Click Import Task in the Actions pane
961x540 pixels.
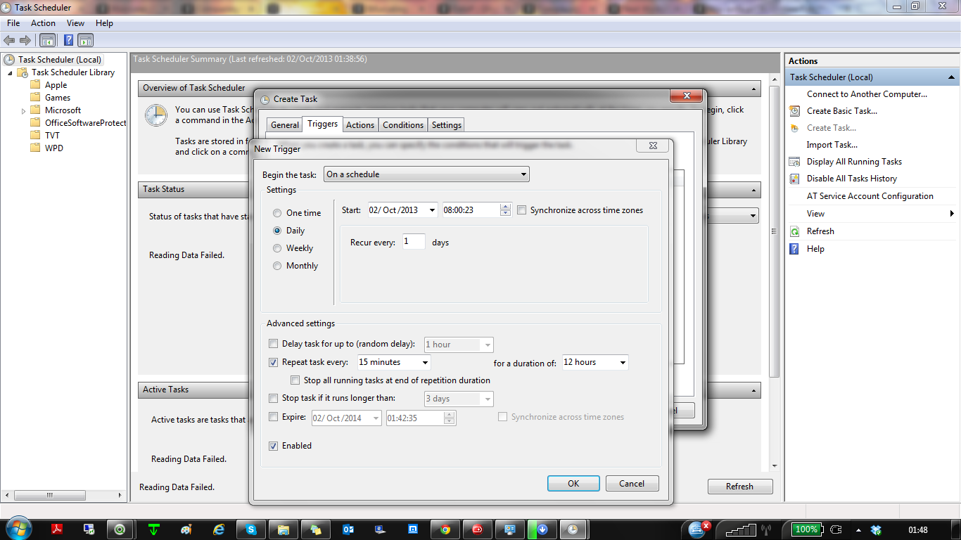832,145
